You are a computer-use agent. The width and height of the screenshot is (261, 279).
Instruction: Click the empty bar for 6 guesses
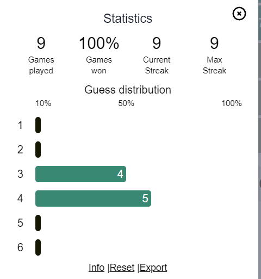click(x=38, y=247)
